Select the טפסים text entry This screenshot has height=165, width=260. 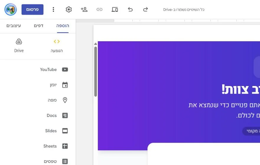click(50, 161)
